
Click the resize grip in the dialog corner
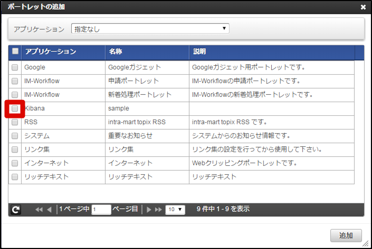coord(365,243)
